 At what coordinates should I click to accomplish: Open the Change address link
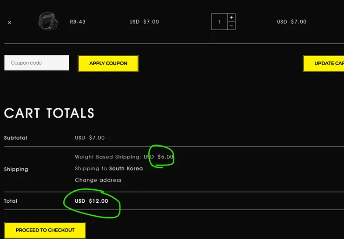[98, 180]
